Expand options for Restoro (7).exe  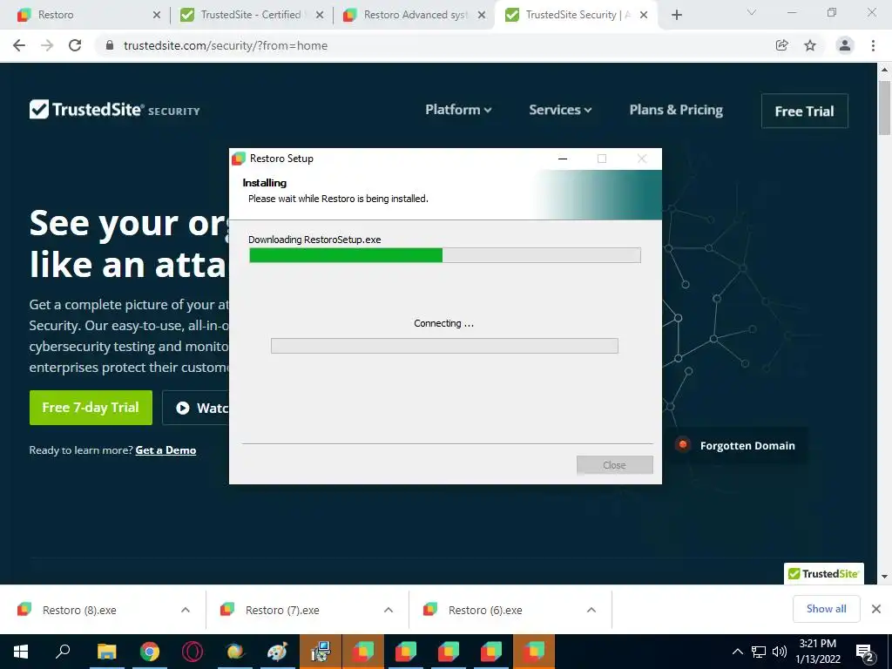[389, 610]
